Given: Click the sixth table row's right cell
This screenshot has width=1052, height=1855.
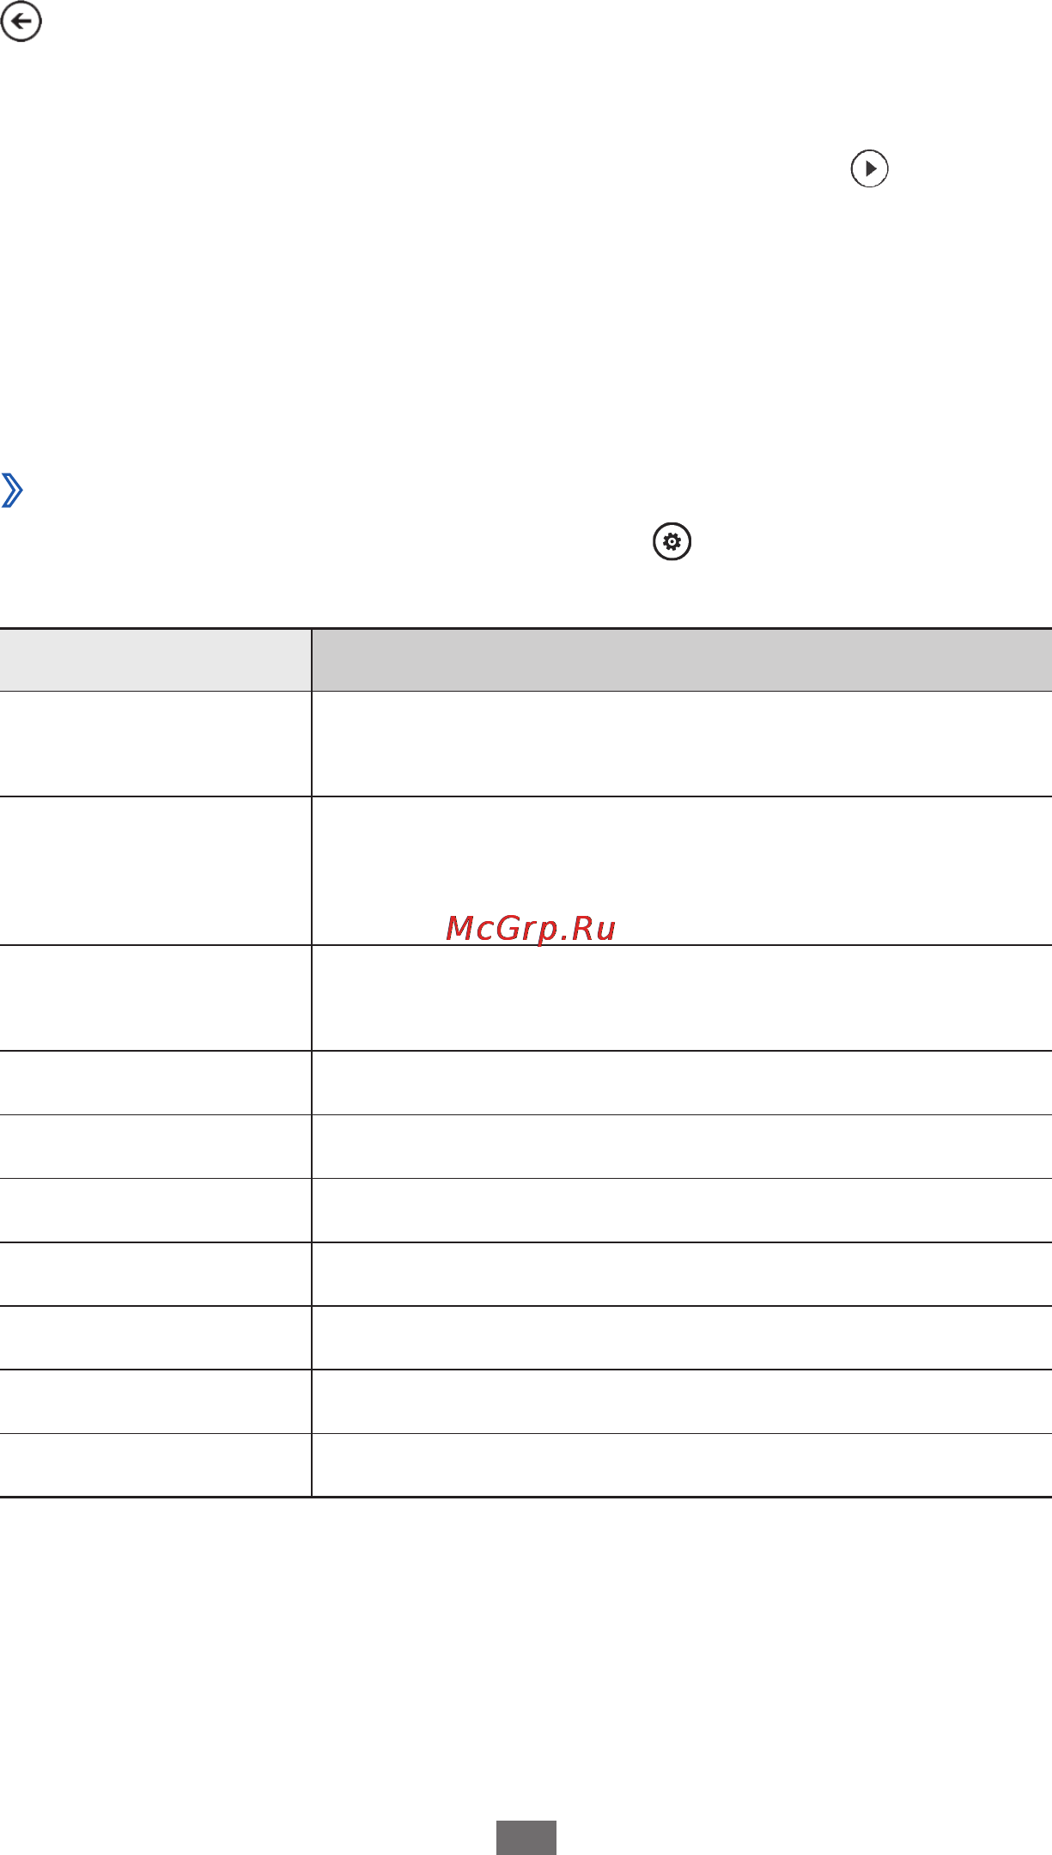Looking at the screenshot, I should [x=682, y=1211].
